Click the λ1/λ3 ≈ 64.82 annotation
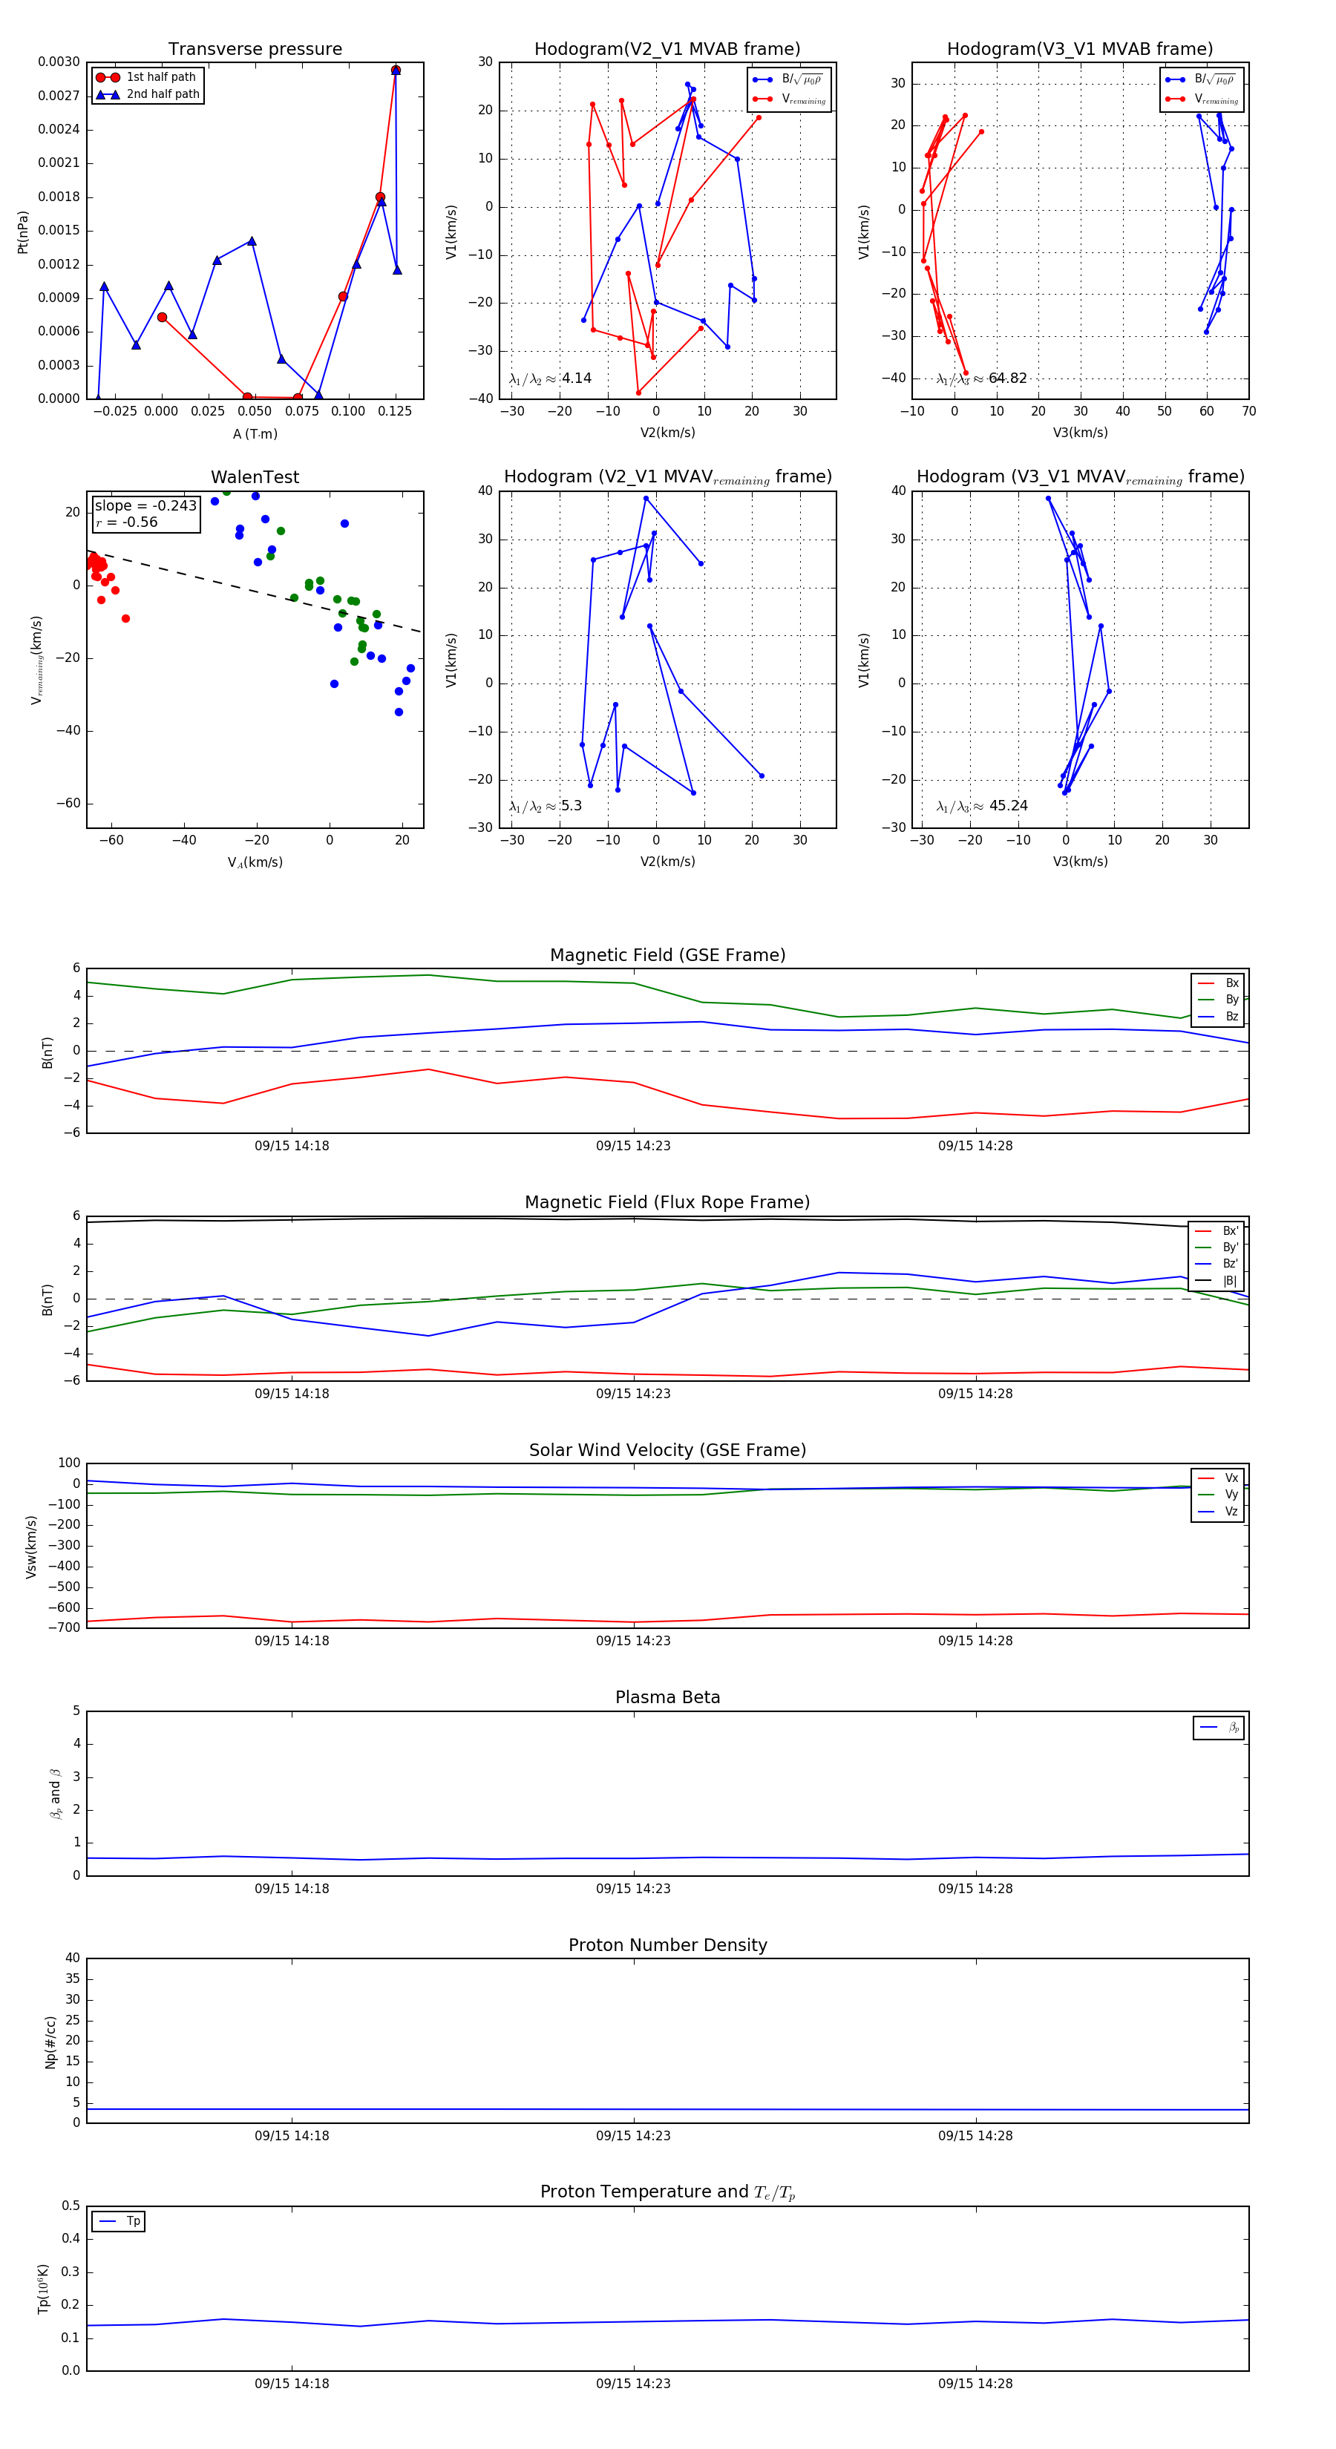1336x2449 pixels. tap(981, 378)
